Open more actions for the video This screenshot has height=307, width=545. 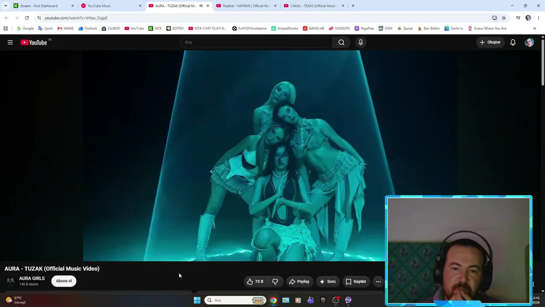point(378,281)
